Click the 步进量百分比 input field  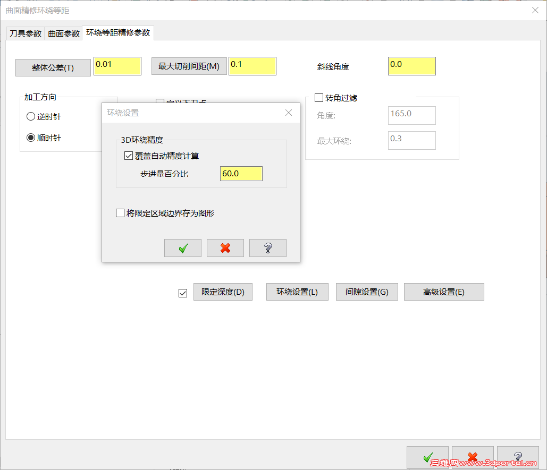pyautogui.click(x=241, y=174)
